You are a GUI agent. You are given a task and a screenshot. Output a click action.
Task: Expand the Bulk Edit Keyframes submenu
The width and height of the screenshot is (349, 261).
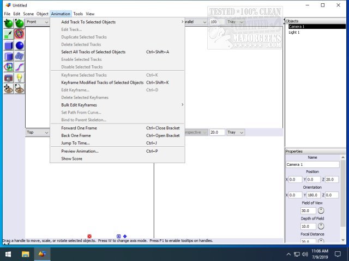[118, 105]
